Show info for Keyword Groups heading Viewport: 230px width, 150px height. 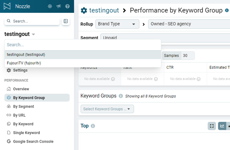pyautogui.click(x=121, y=96)
